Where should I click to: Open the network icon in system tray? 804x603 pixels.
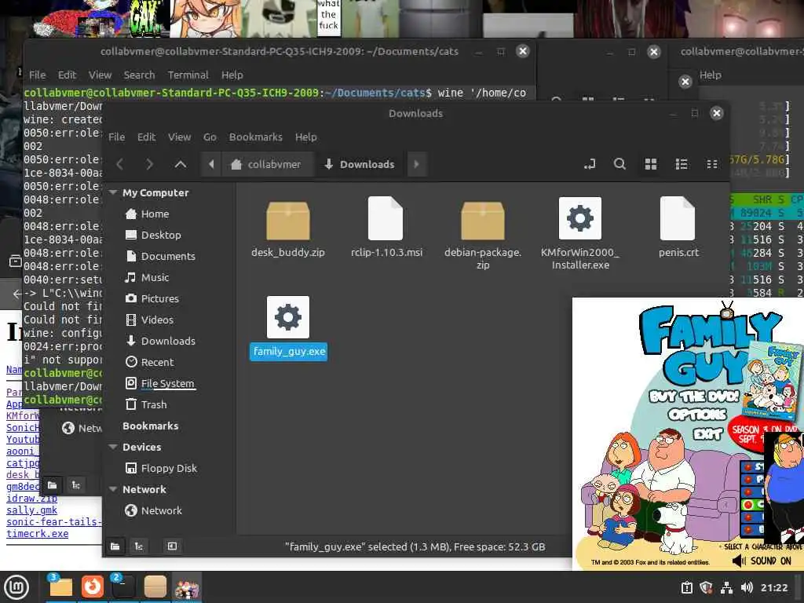pos(726,587)
